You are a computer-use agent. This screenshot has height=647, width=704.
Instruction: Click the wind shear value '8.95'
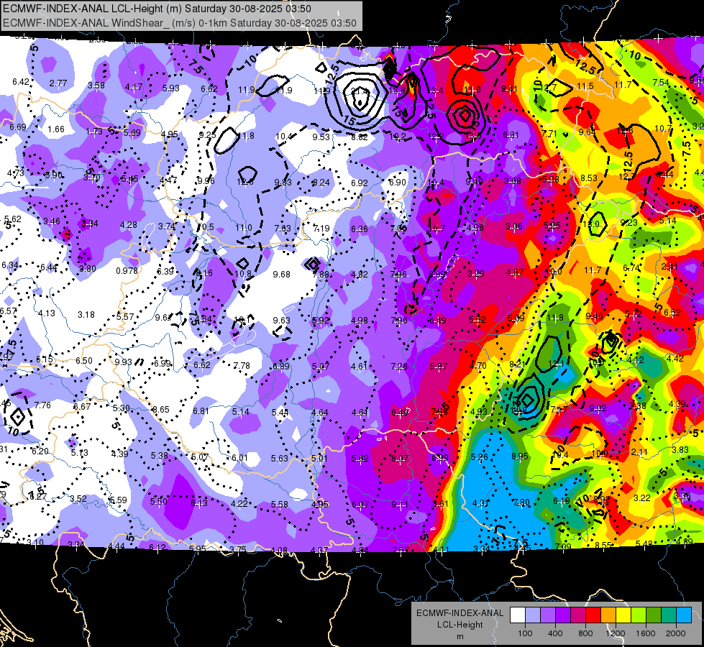pos(519,456)
